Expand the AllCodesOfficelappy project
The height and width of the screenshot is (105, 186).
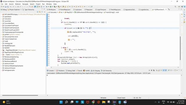[x=1, y=14]
